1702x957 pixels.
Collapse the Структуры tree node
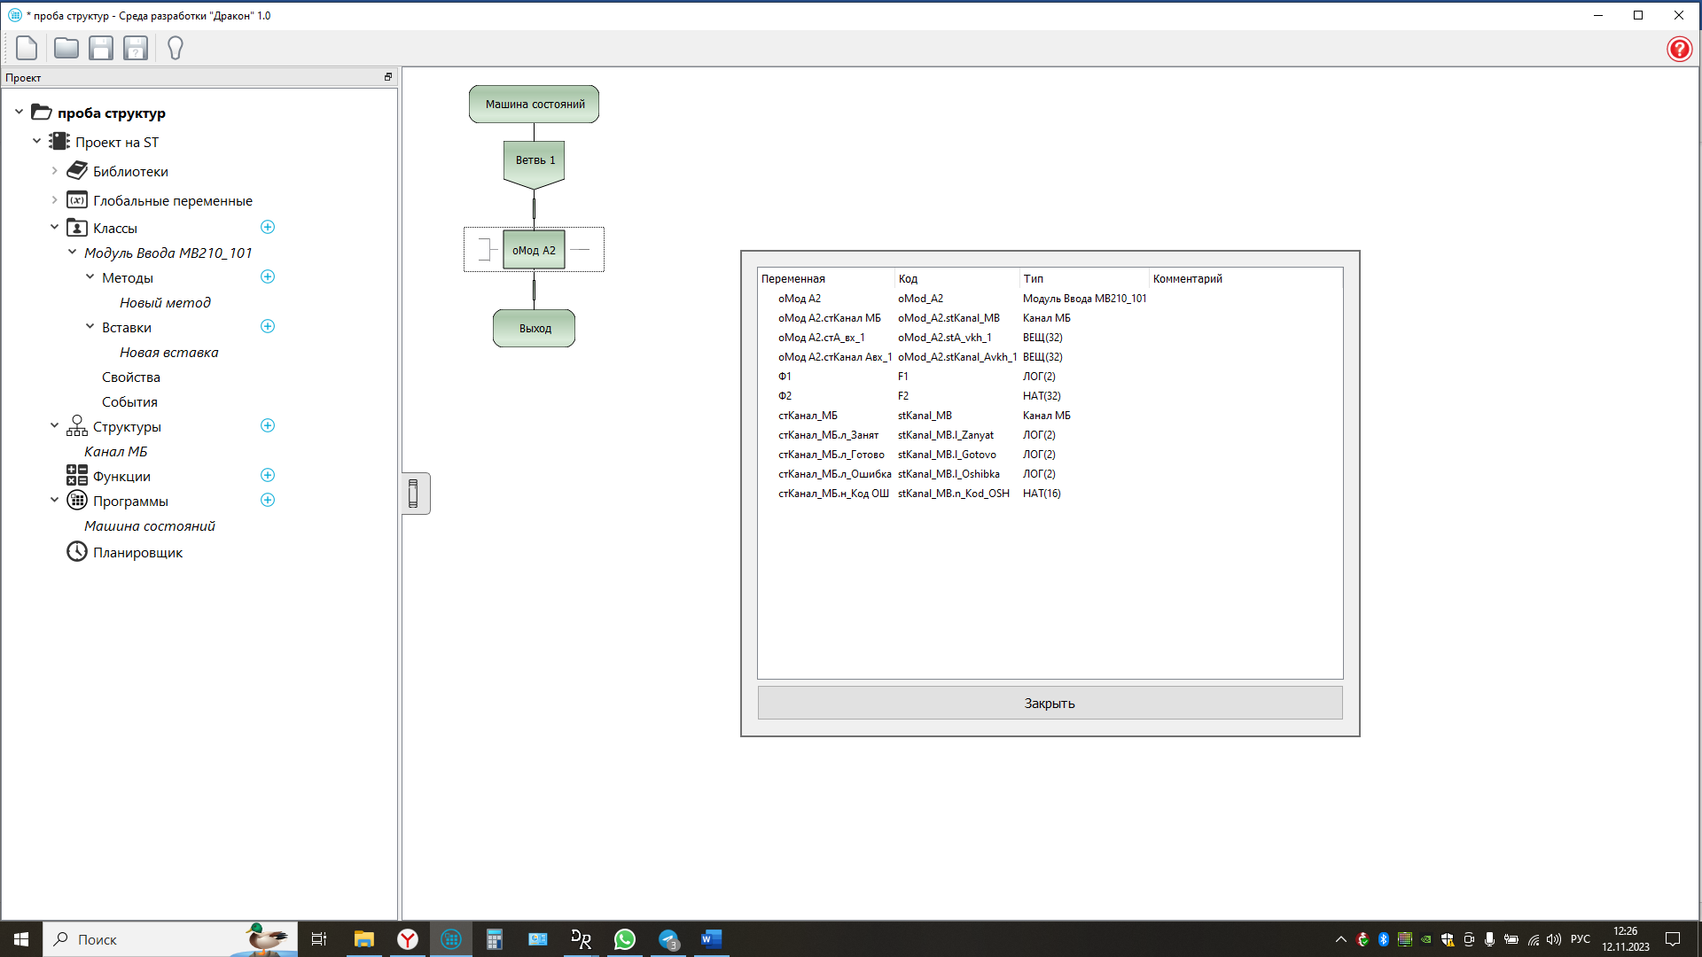click(54, 426)
